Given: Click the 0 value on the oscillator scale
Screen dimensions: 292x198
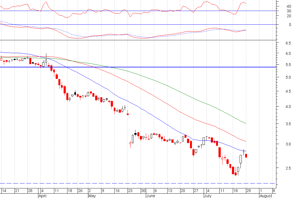Looking at the screenshot, I should [290, 25].
